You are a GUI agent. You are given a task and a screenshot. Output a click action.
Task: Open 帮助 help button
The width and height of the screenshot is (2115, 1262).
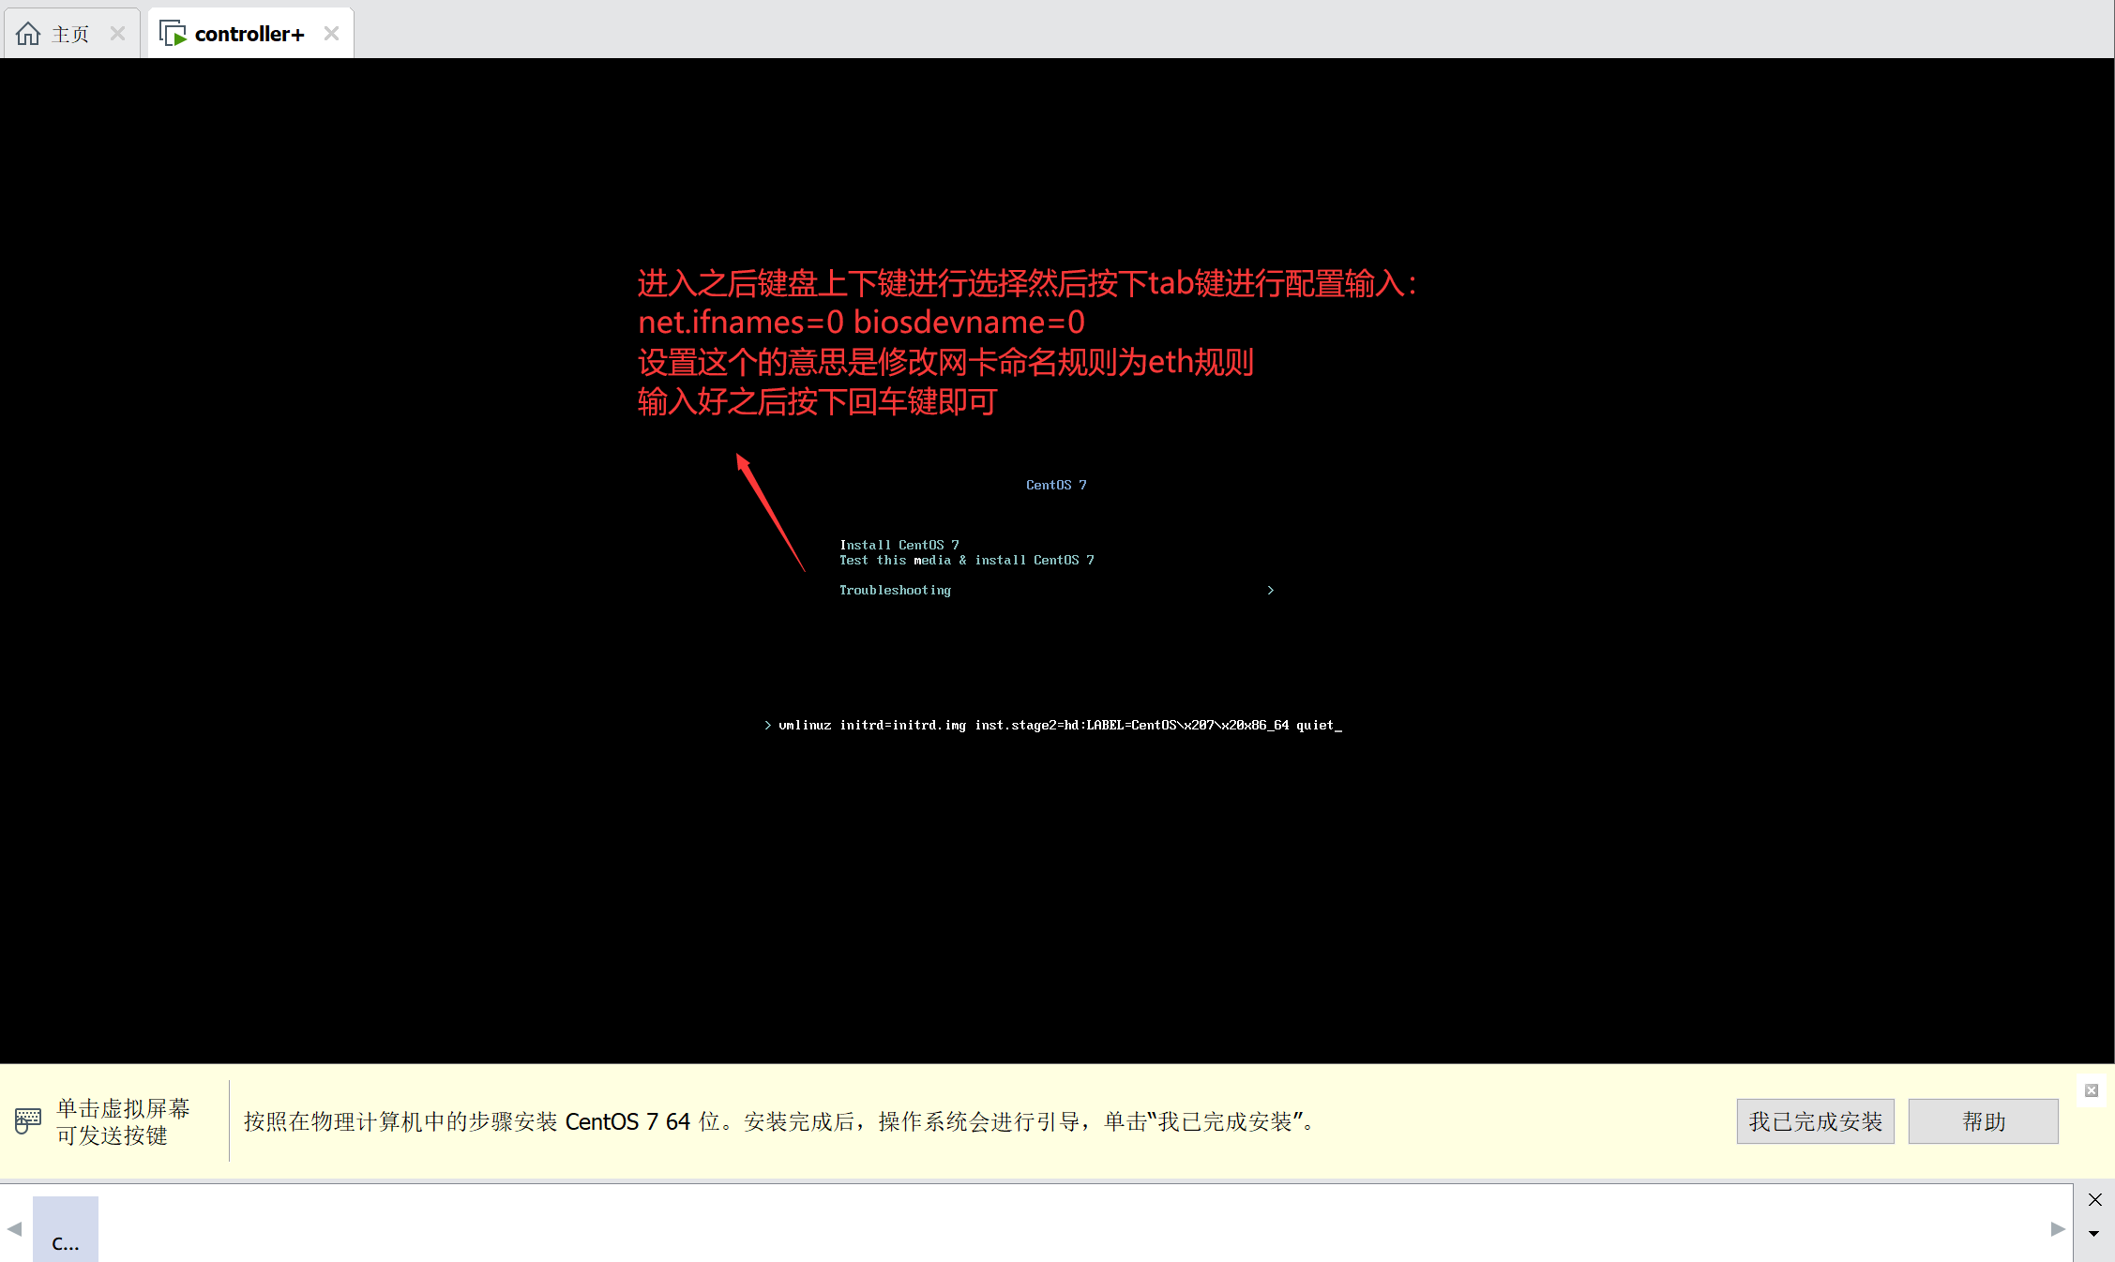tap(1983, 1121)
